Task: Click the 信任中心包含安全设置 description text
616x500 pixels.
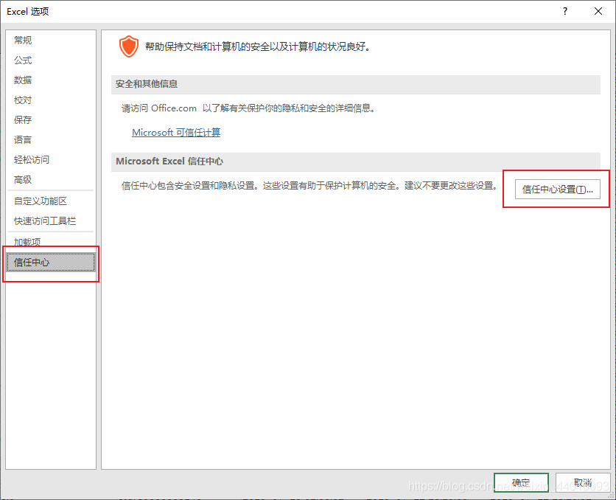Action: (x=309, y=186)
